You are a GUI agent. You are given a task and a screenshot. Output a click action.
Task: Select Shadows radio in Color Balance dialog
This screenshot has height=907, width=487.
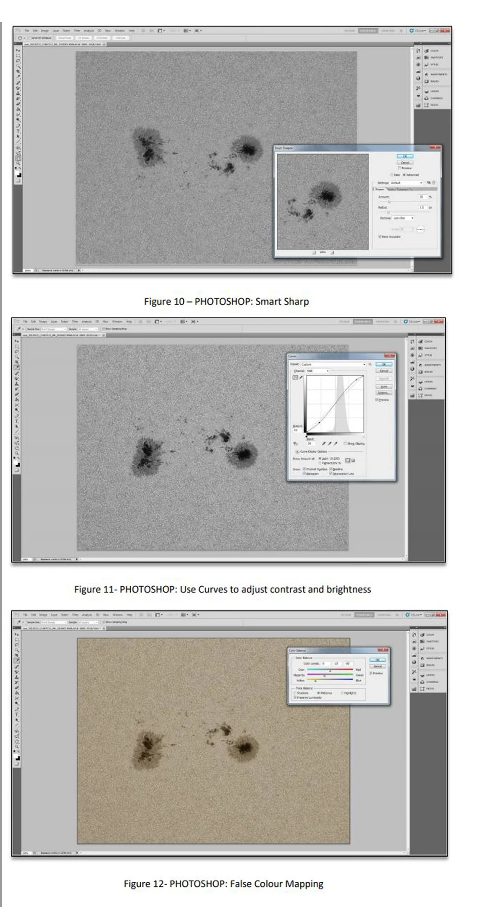(295, 693)
